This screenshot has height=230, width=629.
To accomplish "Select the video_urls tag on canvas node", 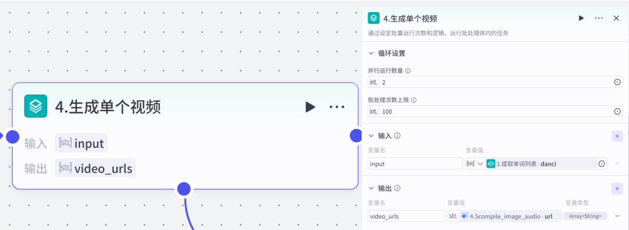I will pyautogui.click(x=96, y=168).
